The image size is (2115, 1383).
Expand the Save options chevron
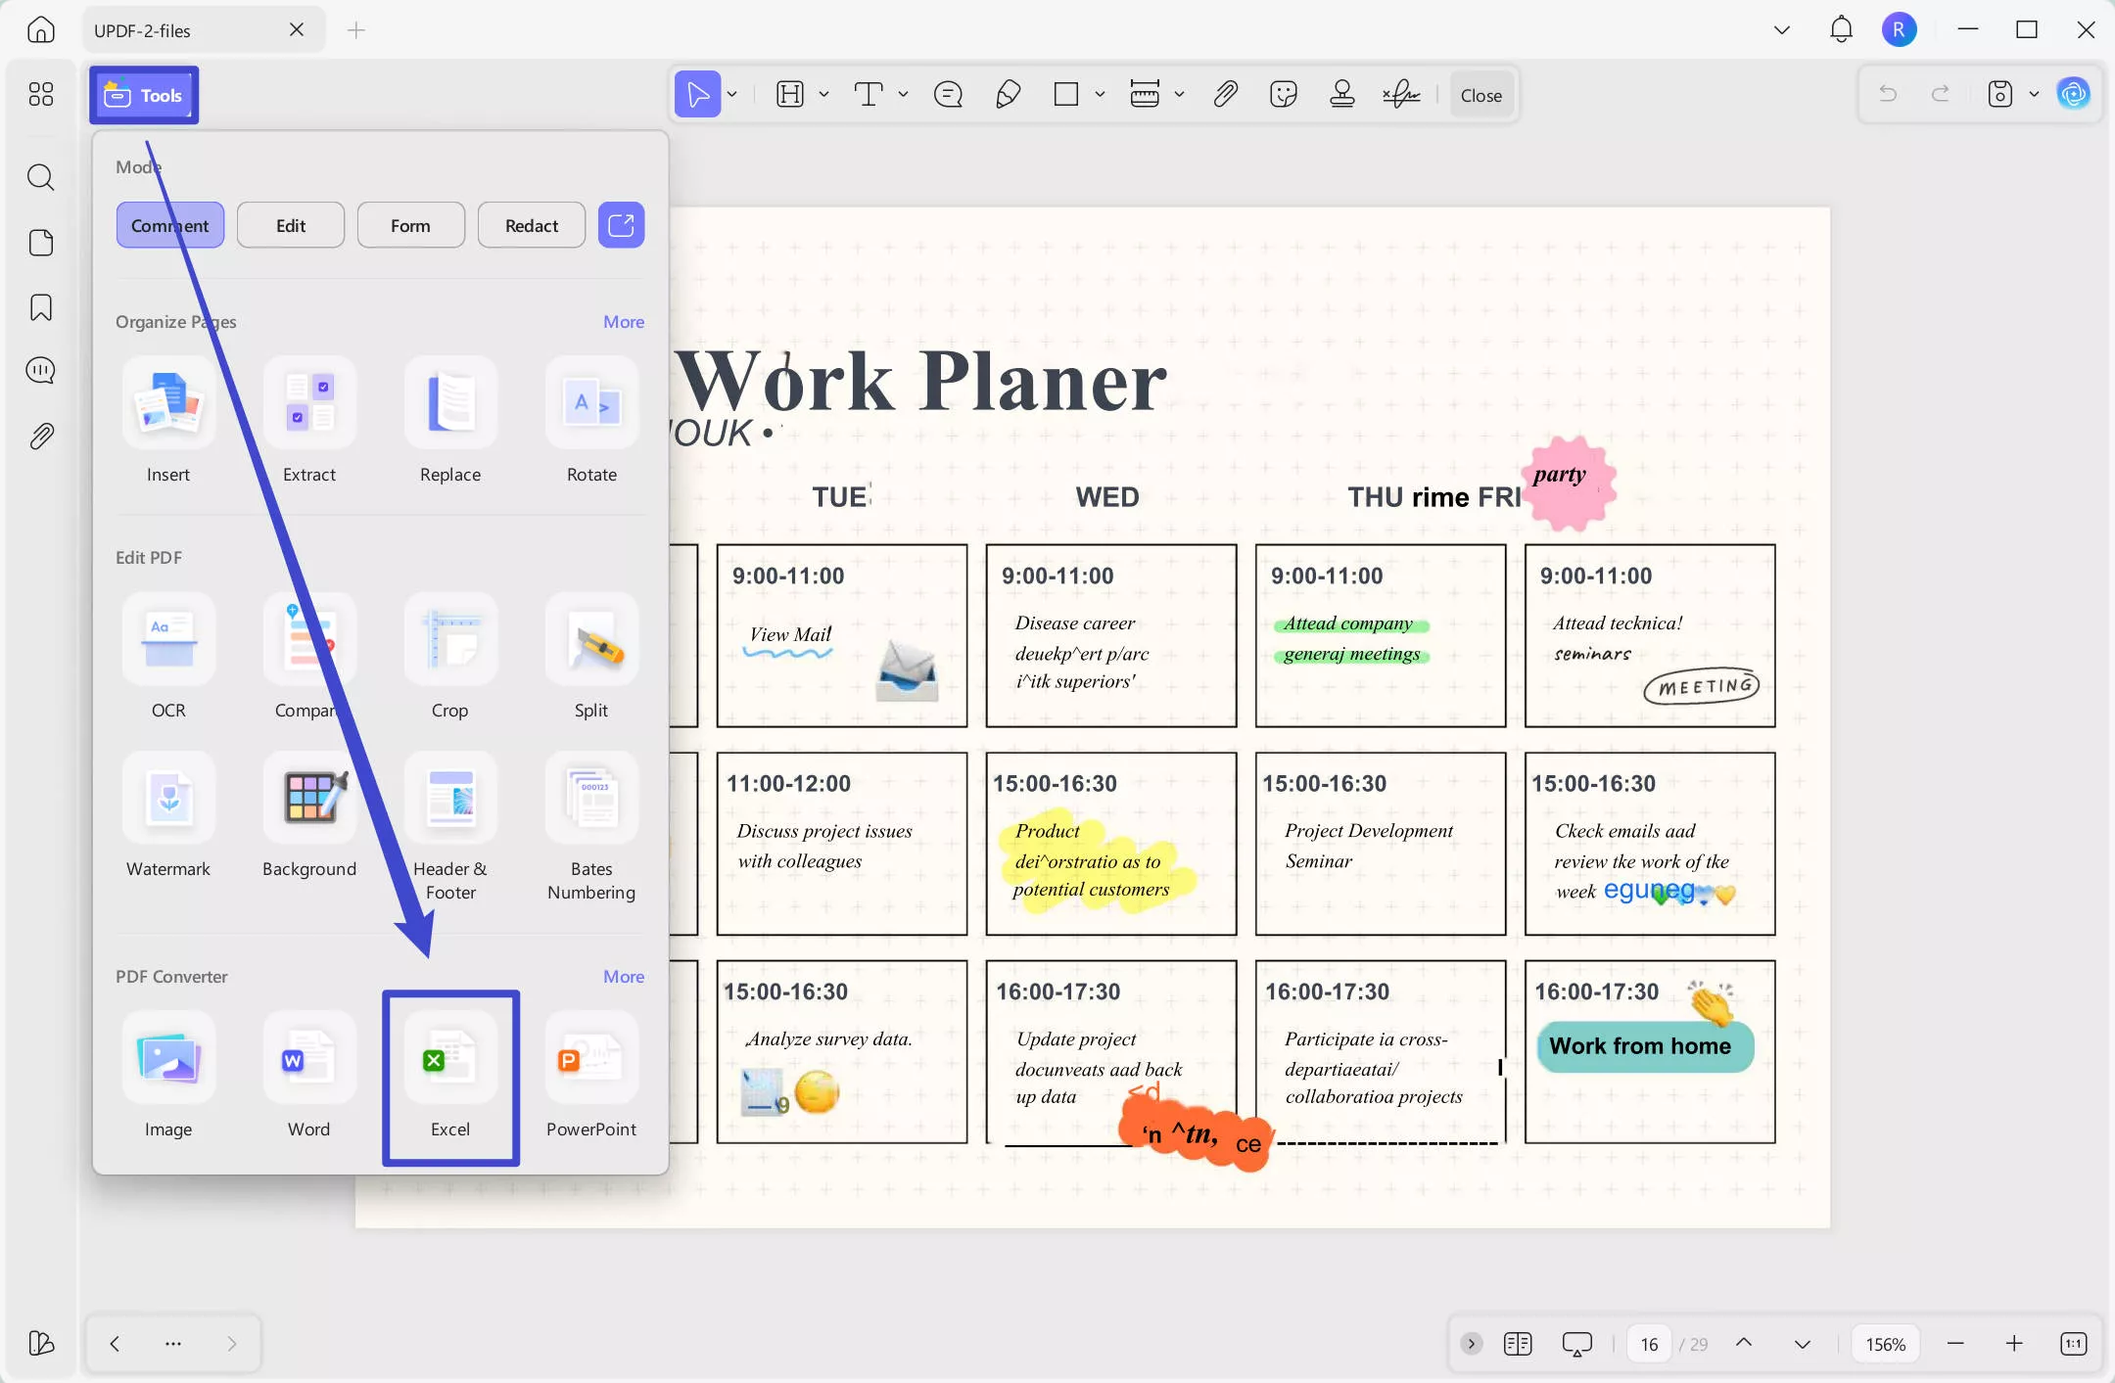[x=2034, y=94]
